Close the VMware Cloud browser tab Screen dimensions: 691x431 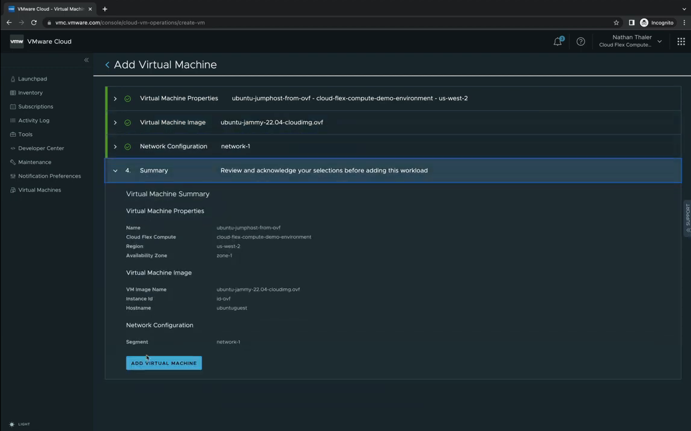click(x=90, y=9)
